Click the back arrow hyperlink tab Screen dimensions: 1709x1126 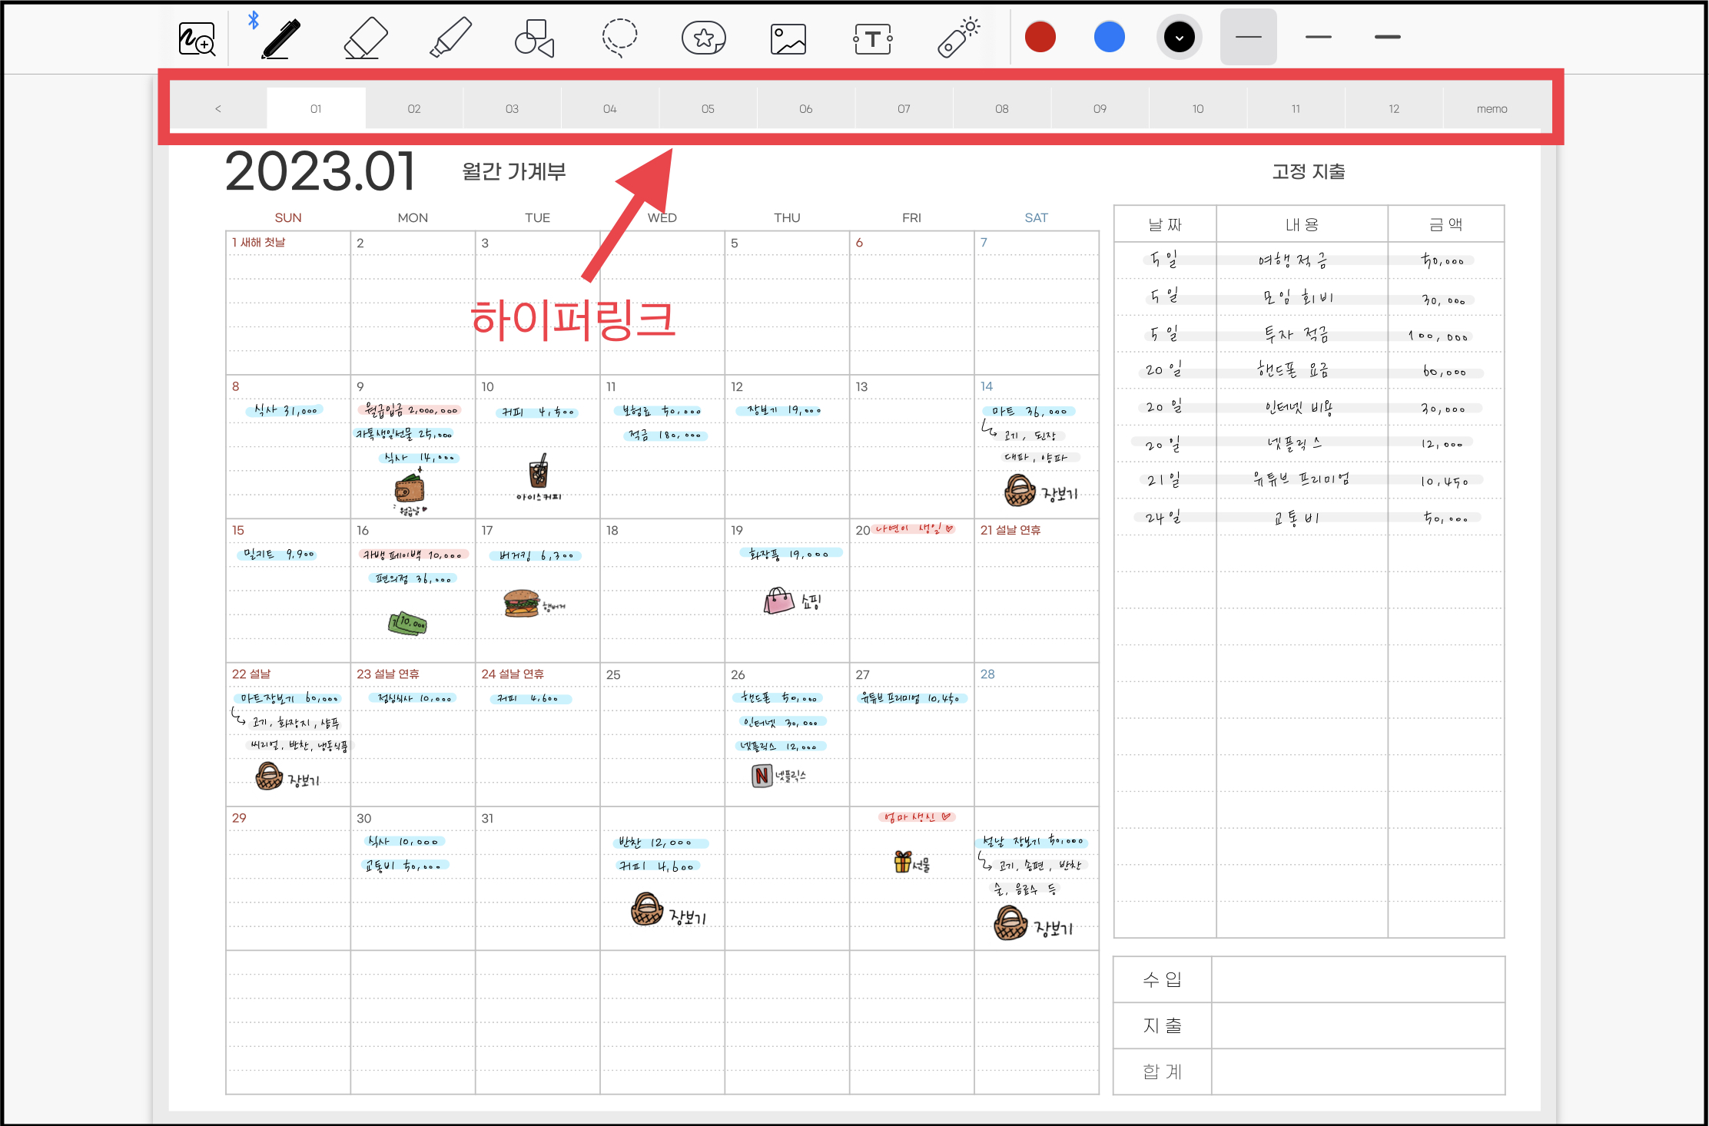[218, 109]
